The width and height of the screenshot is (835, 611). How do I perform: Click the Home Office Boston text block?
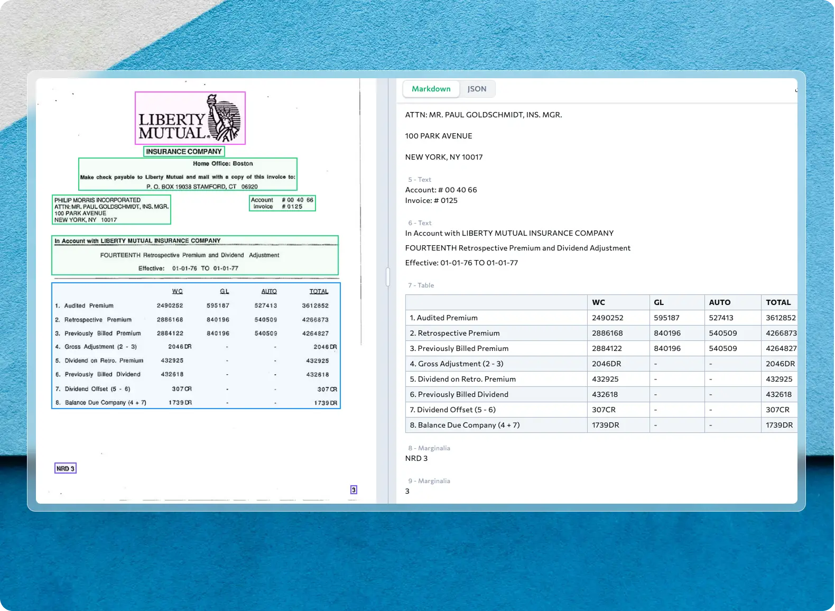pos(188,174)
